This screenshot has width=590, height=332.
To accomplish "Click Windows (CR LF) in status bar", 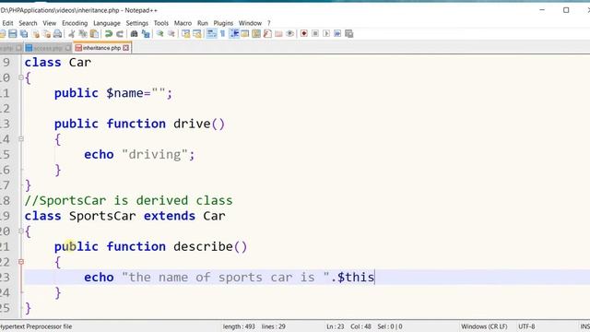I will [x=484, y=326].
